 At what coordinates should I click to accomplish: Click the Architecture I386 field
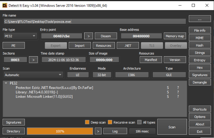132,75
